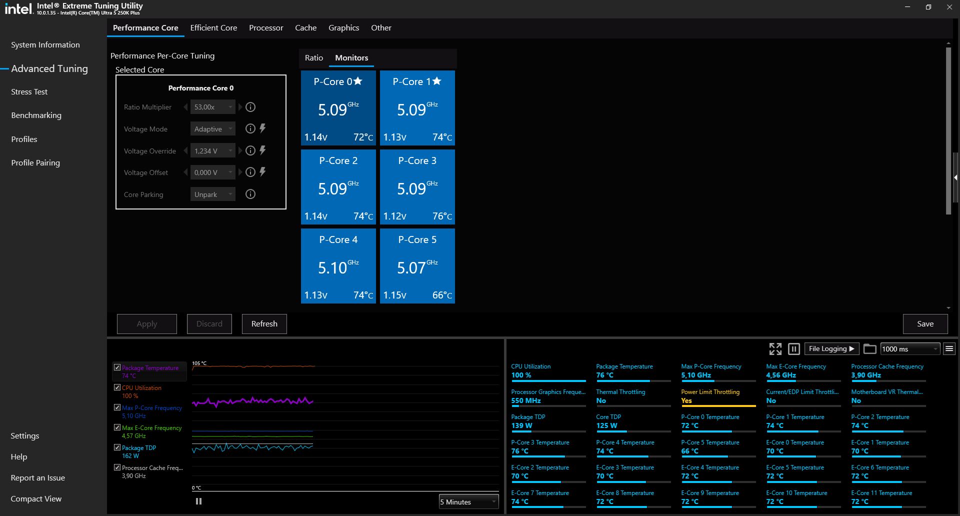The width and height of the screenshot is (960, 516).
Task: Switch to Compact View
Action: 36,498
